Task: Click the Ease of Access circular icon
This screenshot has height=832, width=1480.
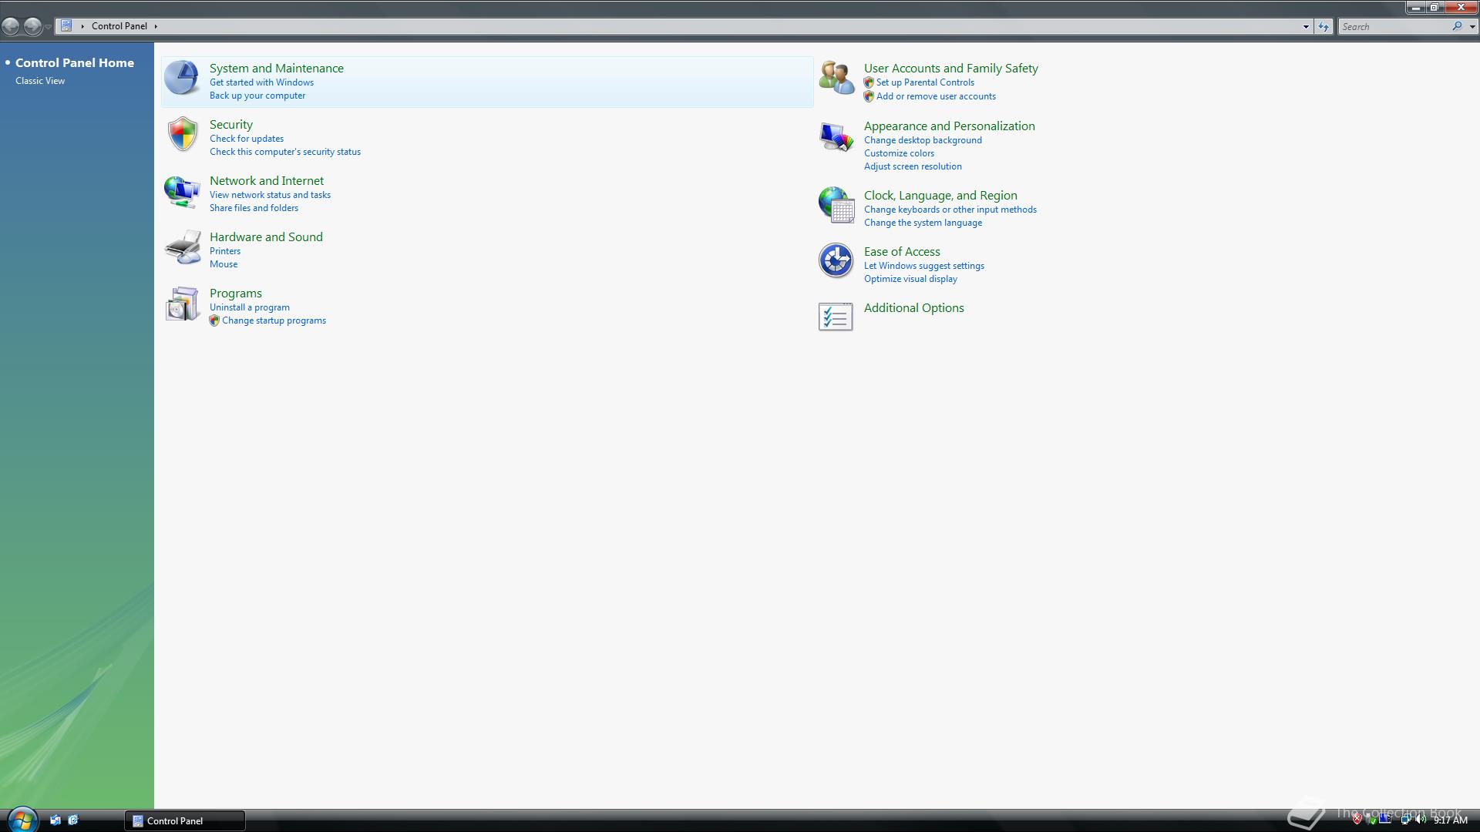Action: (836, 260)
